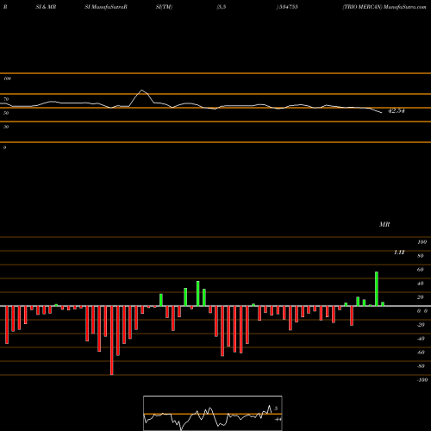Click the 1.12 MR value label
The height and width of the screenshot is (431, 431).
click(x=399, y=253)
